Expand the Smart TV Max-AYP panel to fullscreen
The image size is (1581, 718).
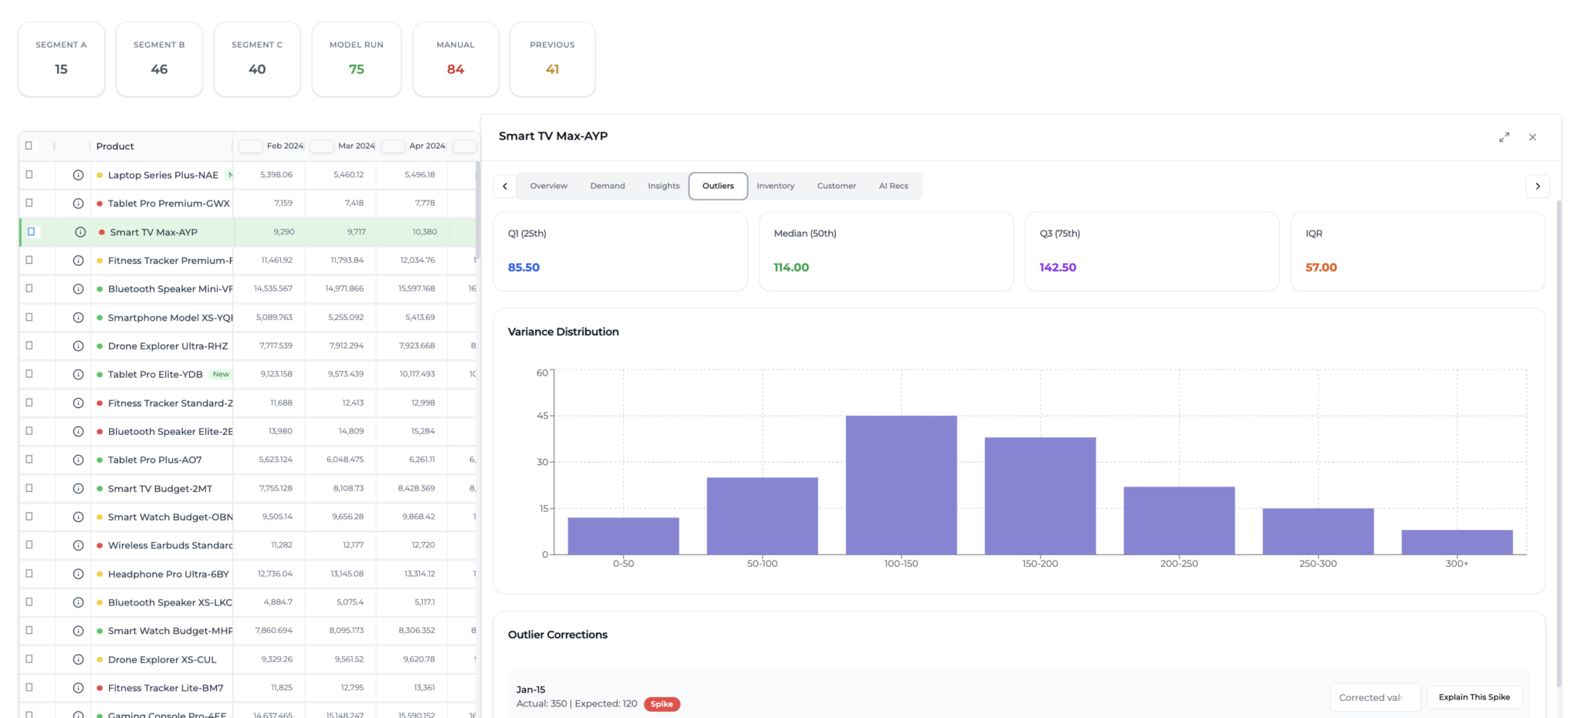(1504, 137)
